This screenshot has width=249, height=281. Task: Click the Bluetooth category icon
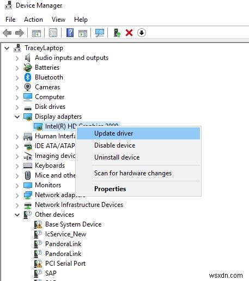[28, 77]
